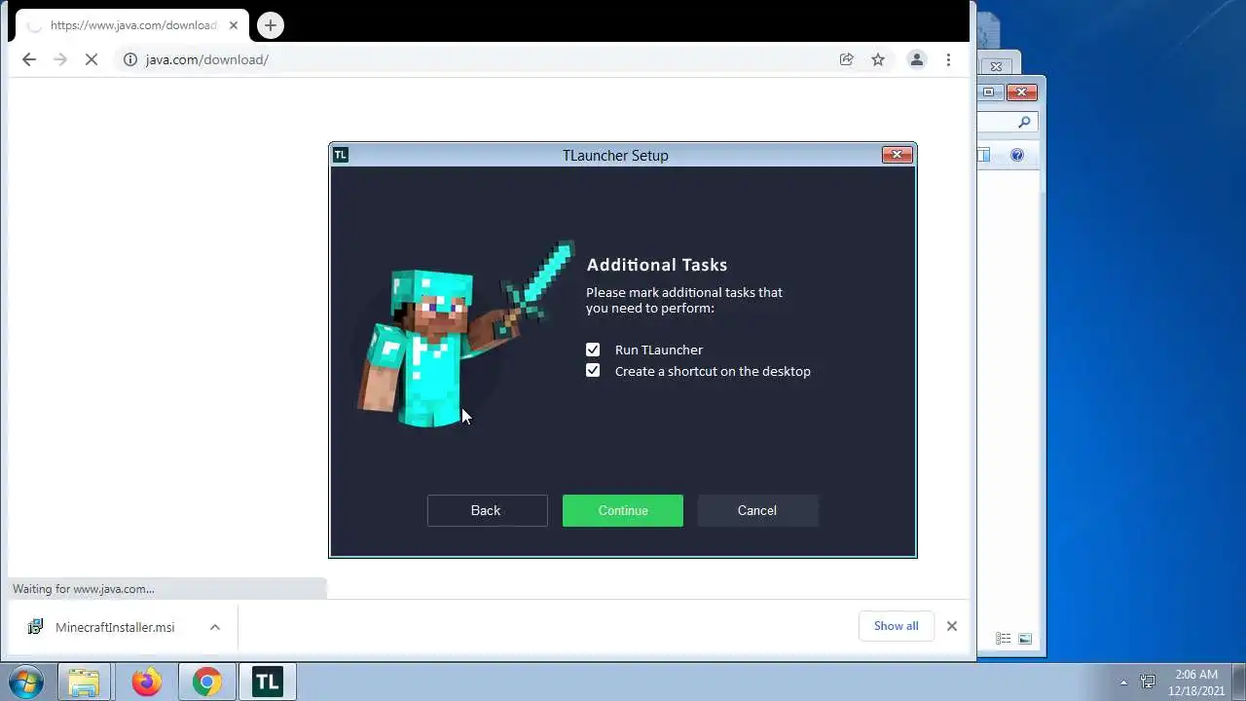1246x701 pixels.
Task: Bookmark this page with the star
Action: 878,59
